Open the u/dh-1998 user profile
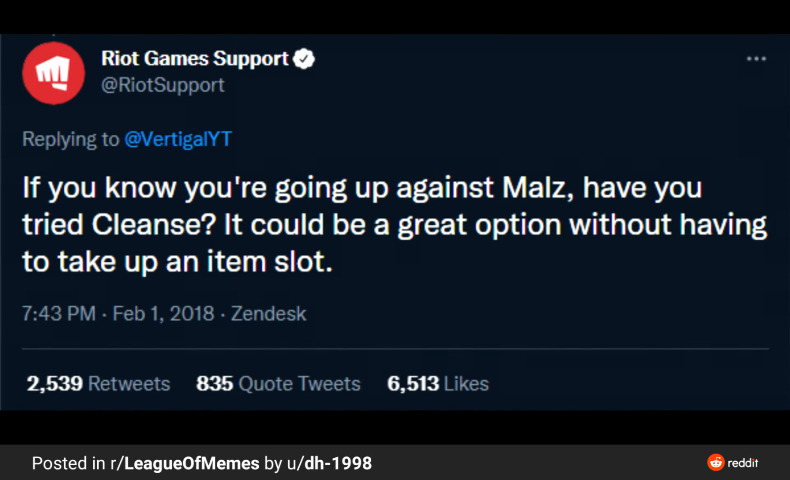This screenshot has width=790, height=480. pos(329,463)
